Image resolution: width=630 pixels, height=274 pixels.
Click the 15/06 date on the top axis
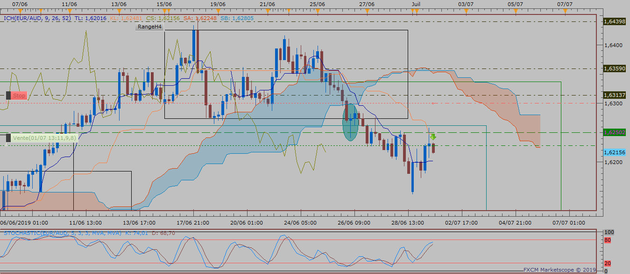(x=164, y=4)
